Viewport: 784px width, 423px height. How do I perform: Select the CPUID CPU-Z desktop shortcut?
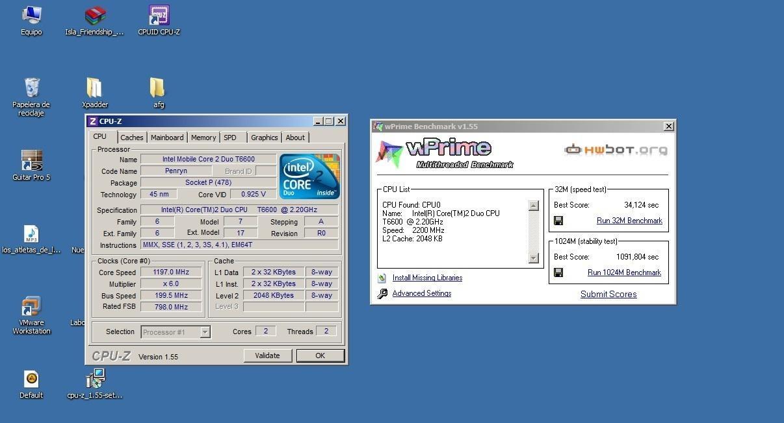[x=159, y=20]
